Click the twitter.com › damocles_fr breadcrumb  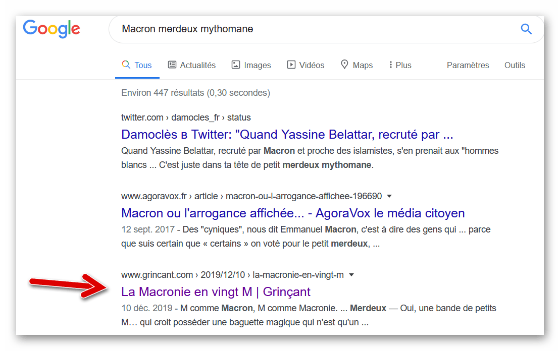pos(186,118)
